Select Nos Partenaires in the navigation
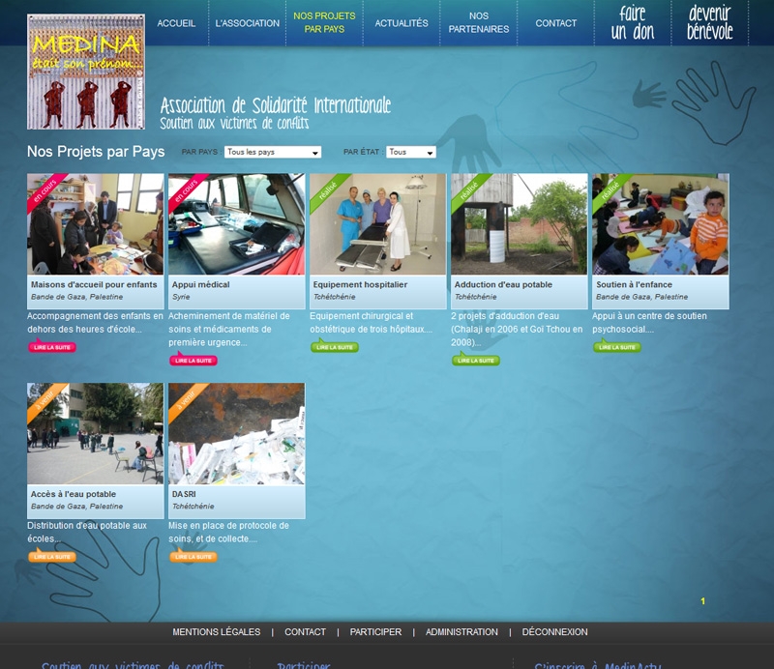This screenshot has height=669, width=774. (x=479, y=23)
